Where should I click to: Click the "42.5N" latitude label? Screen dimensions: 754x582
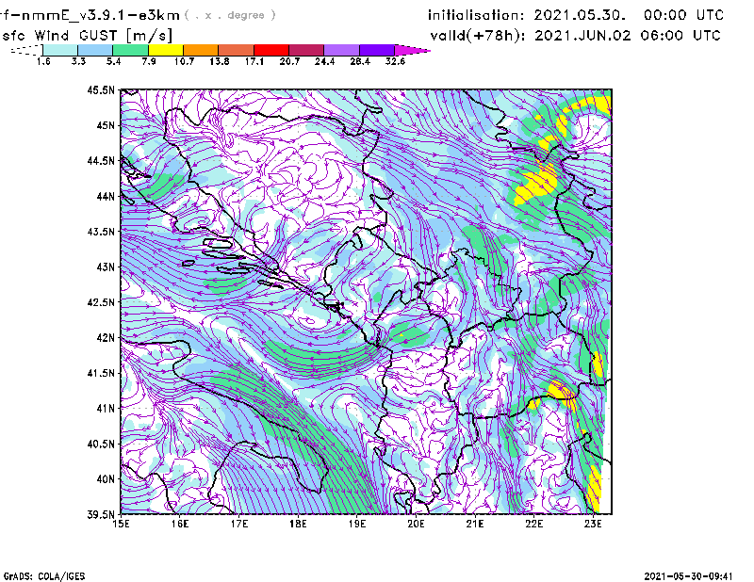click(x=101, y=302)
